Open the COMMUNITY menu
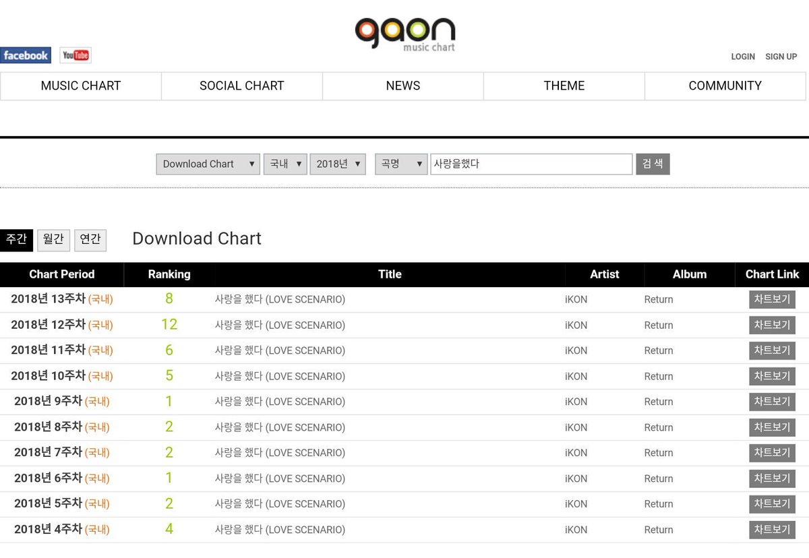Screen dimensions: 809x558 coord(725,86)
